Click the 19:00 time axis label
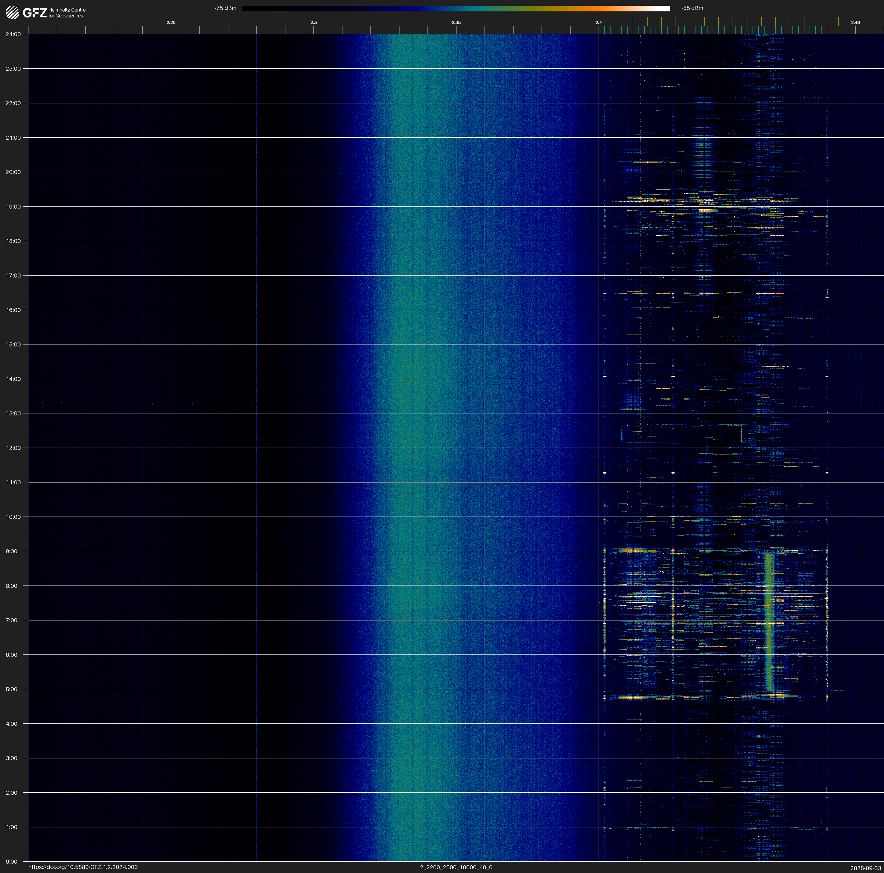 13,207
